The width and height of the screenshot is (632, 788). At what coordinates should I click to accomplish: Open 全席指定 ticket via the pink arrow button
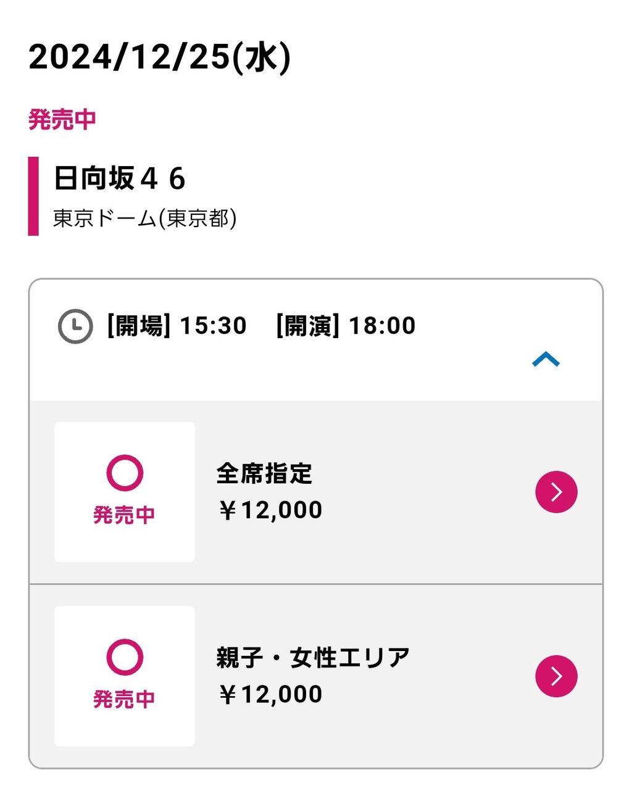pyautogui.click(x=556, y=492)
